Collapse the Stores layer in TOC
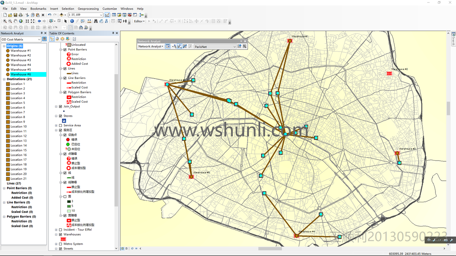This screenshot has height=256, width=456. [x=56, y=116]
